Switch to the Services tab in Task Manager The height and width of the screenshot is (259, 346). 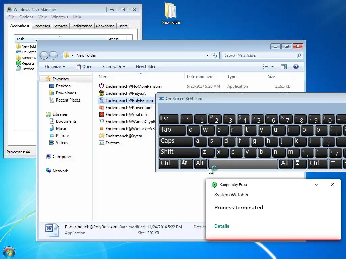click(x=60, y=26)
